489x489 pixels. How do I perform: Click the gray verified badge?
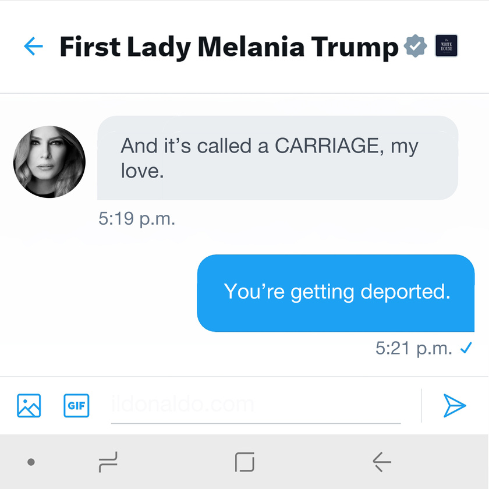pos(415,46)
